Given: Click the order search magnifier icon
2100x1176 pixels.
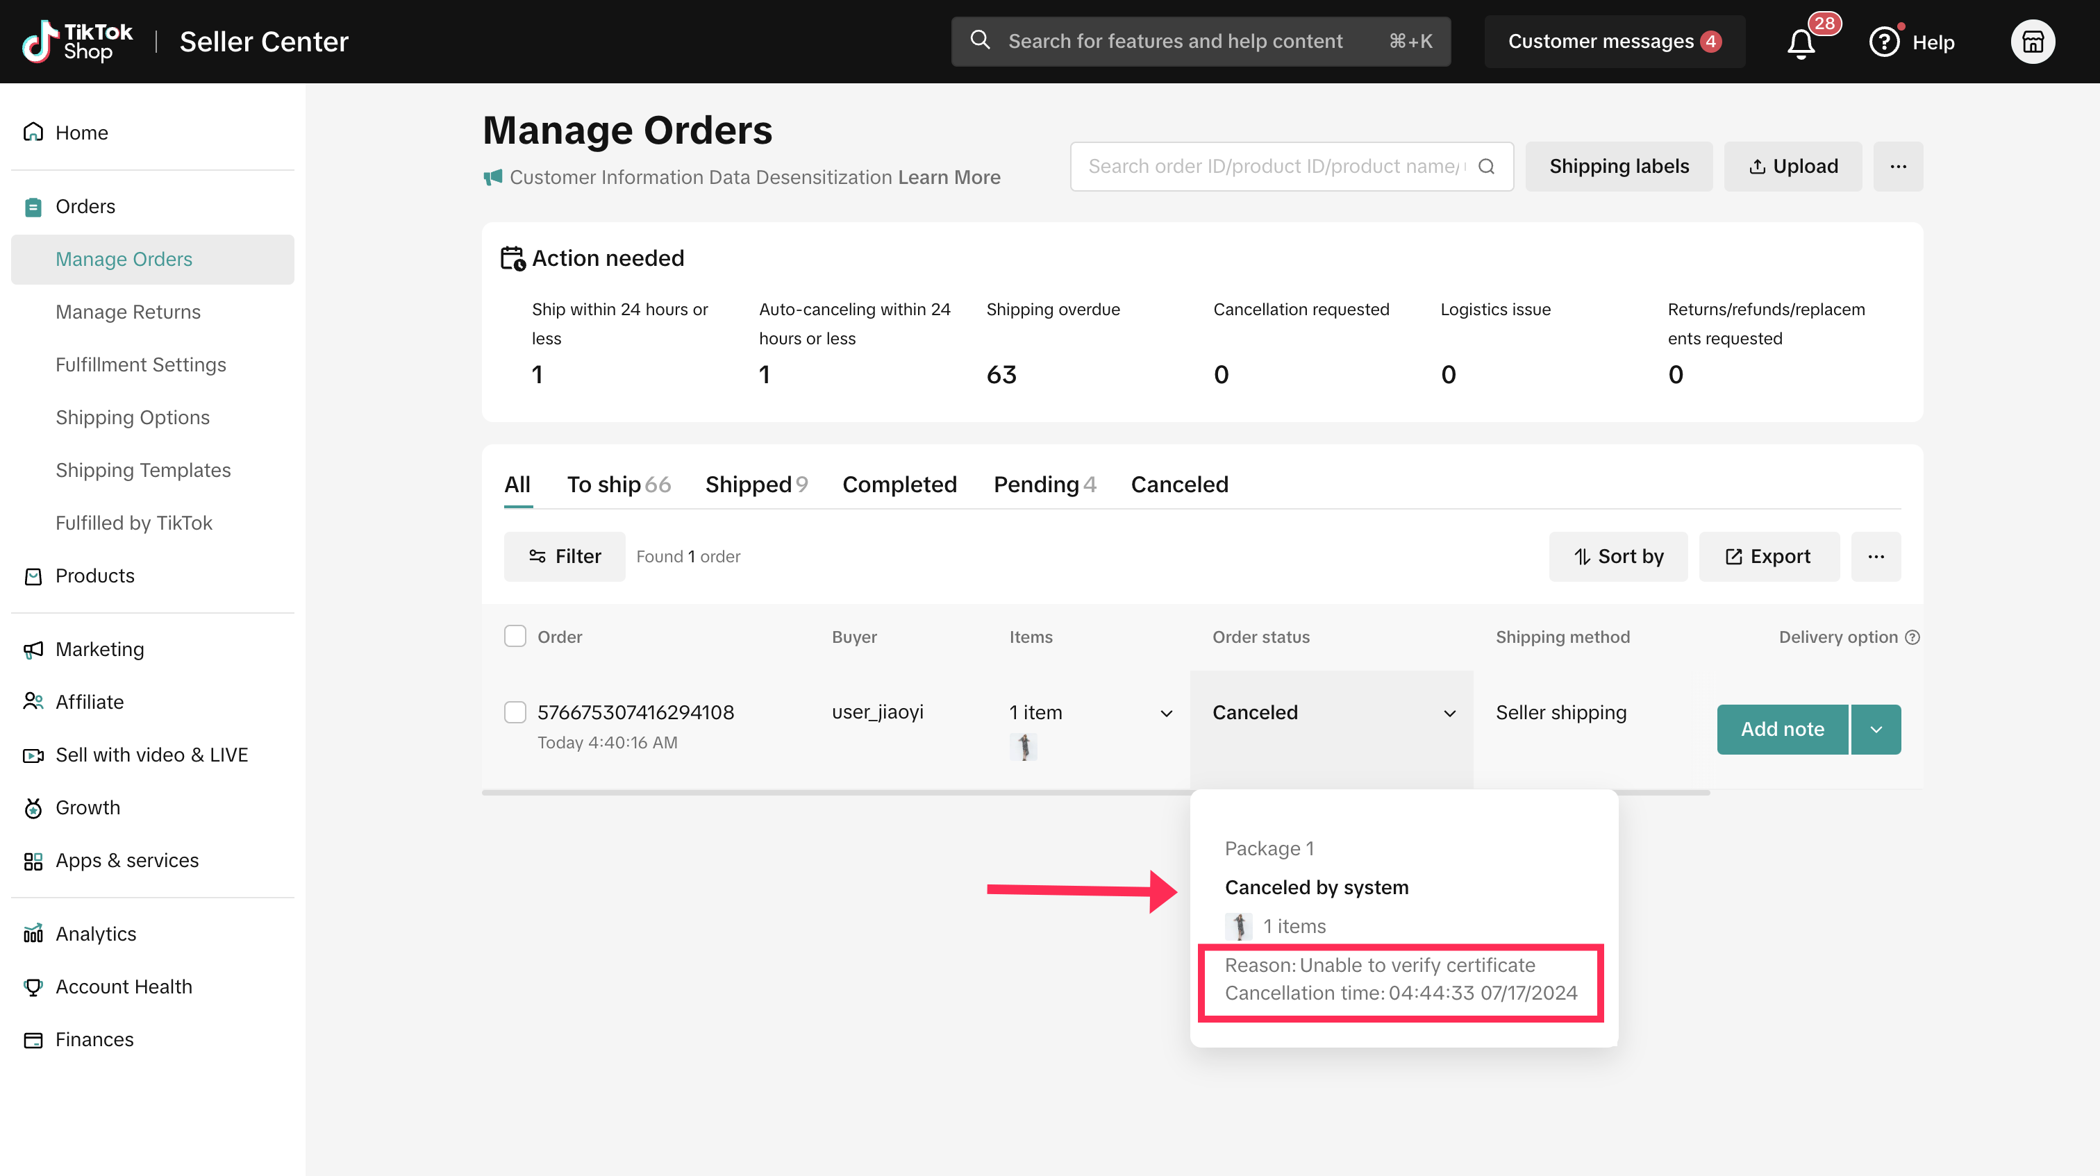Looking at the screenshot, I should tap(1486, 166).
